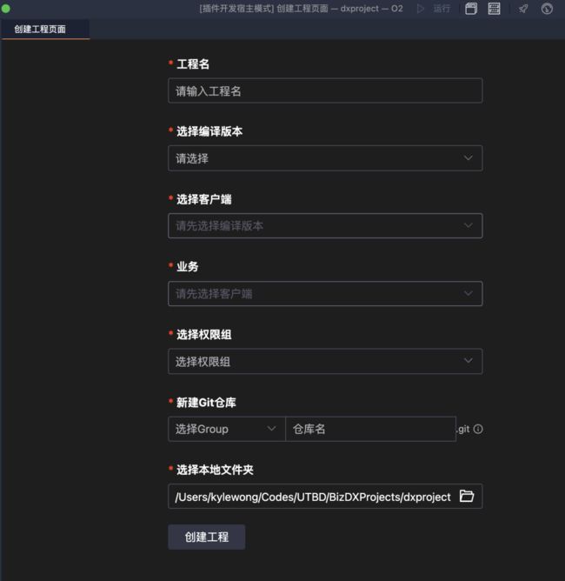The height and width of the screenshot is (581, 565).
Task: Click the run play triangle icon
Action: point(420,9)
